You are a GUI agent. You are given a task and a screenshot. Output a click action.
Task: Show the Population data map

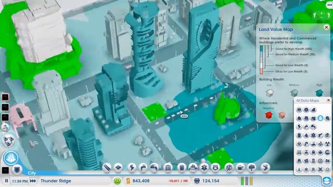click(x=299, y=110)
